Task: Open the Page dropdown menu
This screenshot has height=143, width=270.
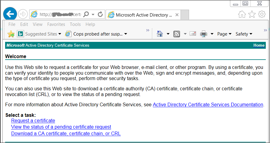Action: pyautogui.click(x=224, y=34)
